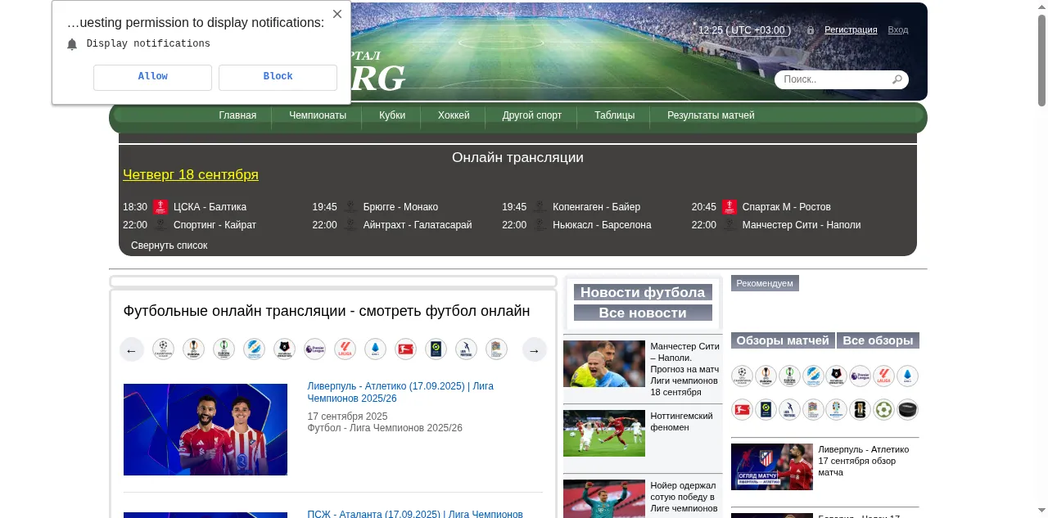Open the Хоккей menu
Screen dimensions: 1048x518
pyautogui.click(x=454, y=115)
